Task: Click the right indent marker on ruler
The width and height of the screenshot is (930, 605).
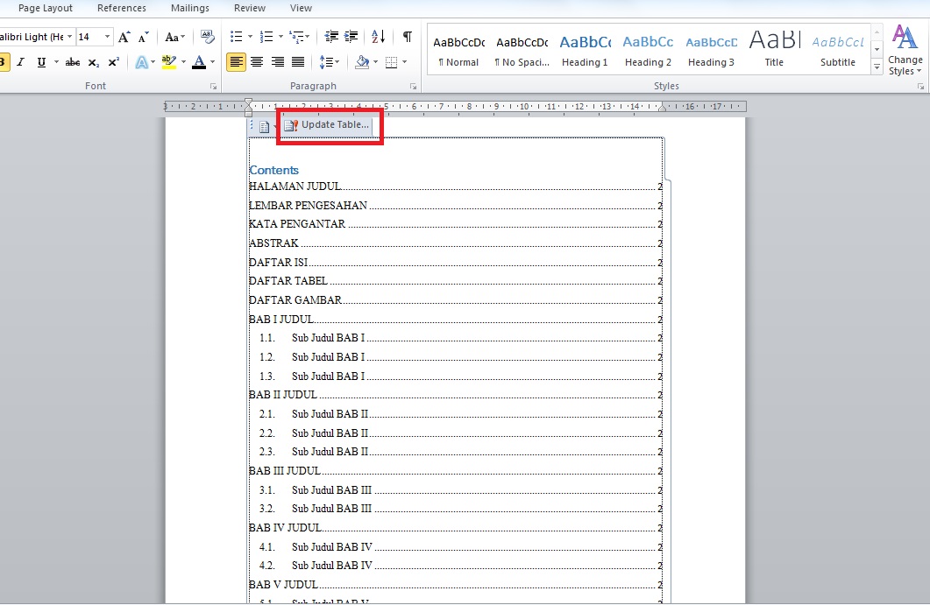Action: coord(663,108)
